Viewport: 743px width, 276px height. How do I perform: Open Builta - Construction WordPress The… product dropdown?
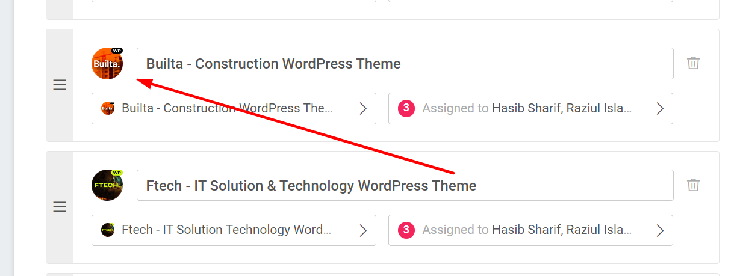[x=234, y=109]
